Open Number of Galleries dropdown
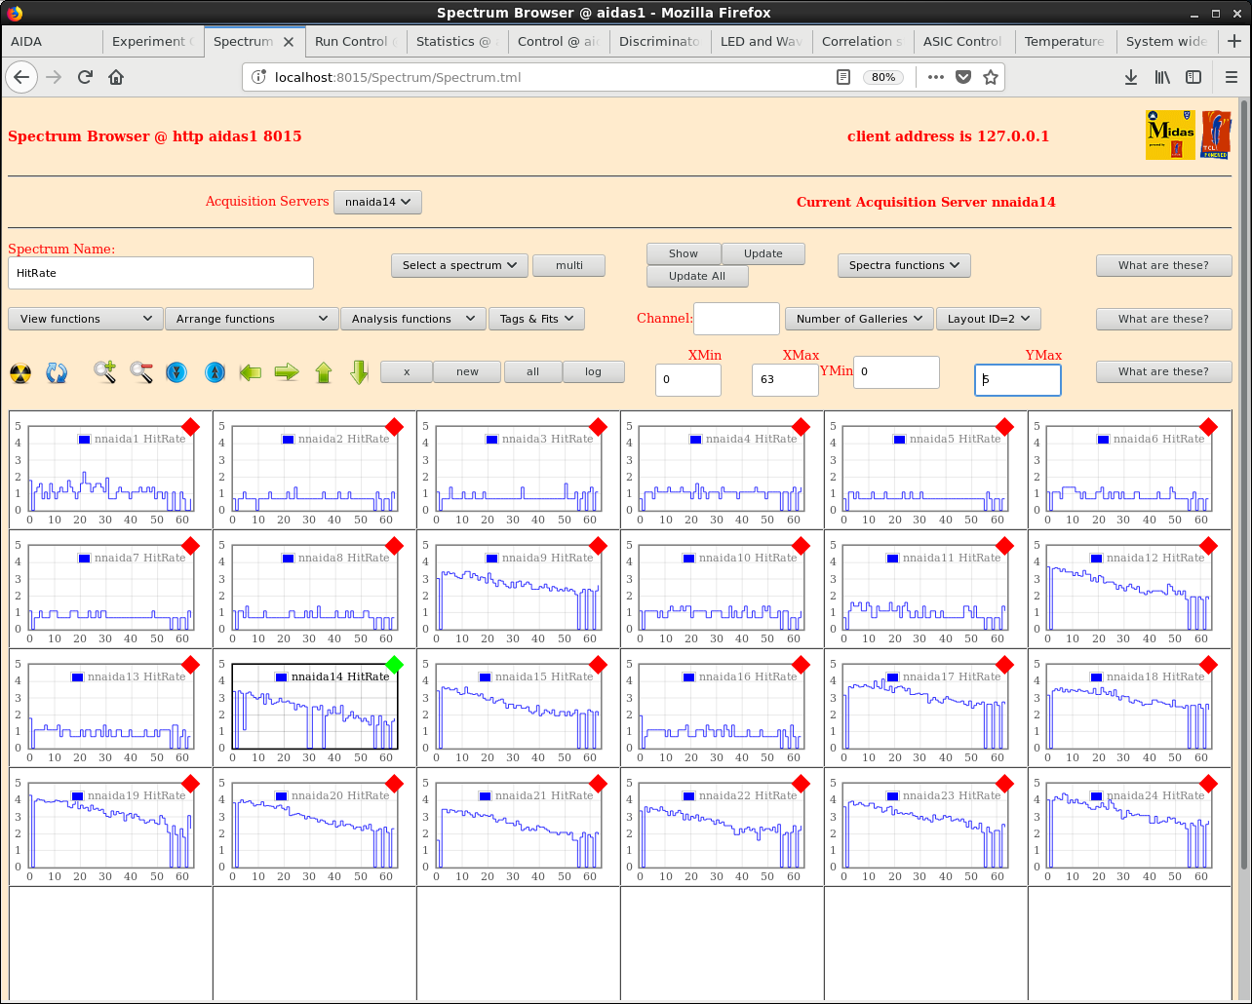Viewport: 1252px width, 1004px height. [x=859, y=319]
